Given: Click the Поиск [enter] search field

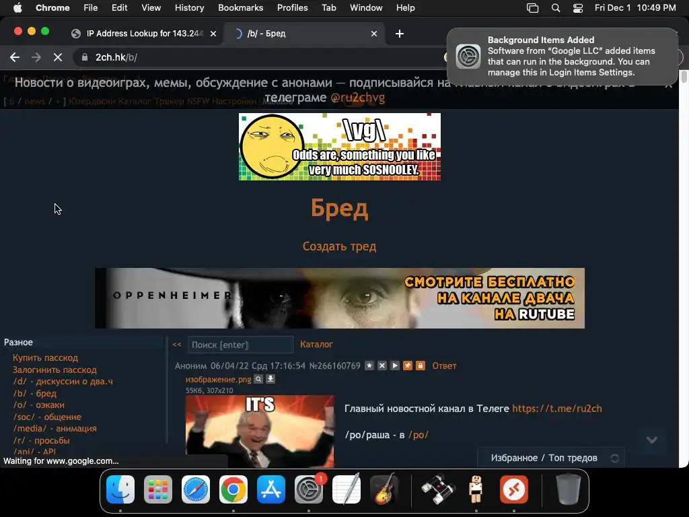Looking at the screenshot, I should point(240,345).
